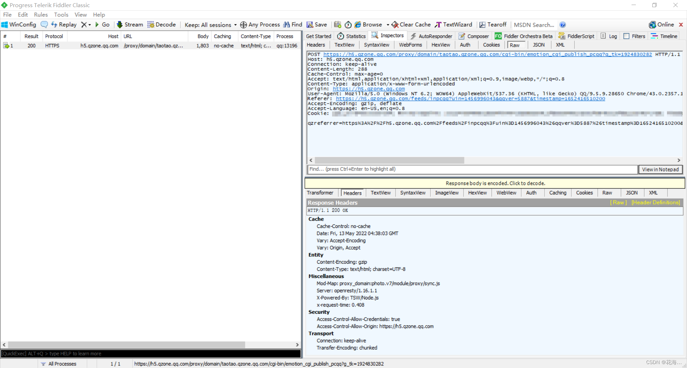Select the Inspectors tab
This screenshot has height=368, width=687.
pyautogui.click(x=388, y=35)
